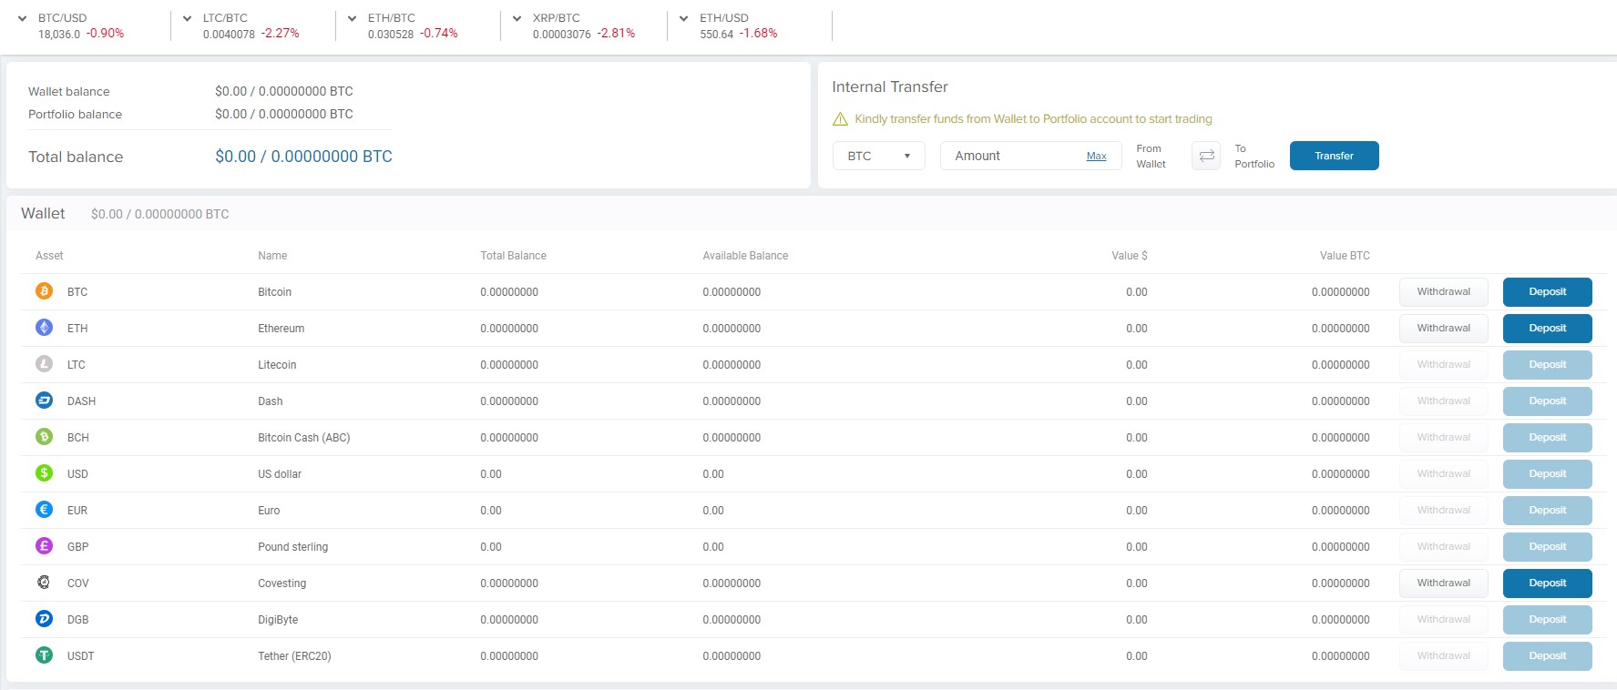Click Deposit for Pound sterling

(x=1548, y=546)
